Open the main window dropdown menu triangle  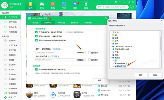[x=120, y=2]
